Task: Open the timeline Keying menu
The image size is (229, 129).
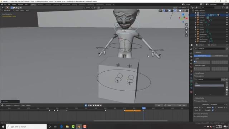Action: 17,105
